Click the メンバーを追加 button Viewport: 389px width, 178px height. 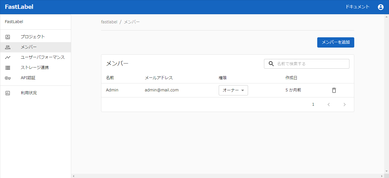click(x=336, y=42)
